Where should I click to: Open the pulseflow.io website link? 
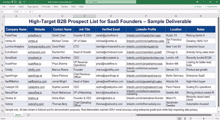click(x=35, y=35)
